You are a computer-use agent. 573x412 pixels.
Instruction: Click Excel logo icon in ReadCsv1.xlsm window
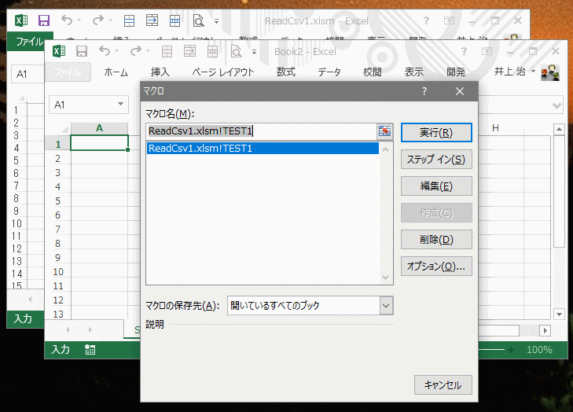pos(21,20)
